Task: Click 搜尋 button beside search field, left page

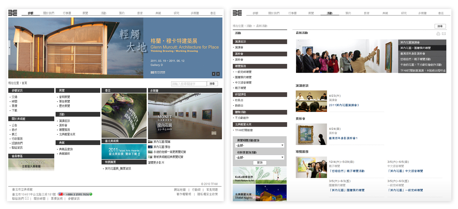Action: [212, 84]
